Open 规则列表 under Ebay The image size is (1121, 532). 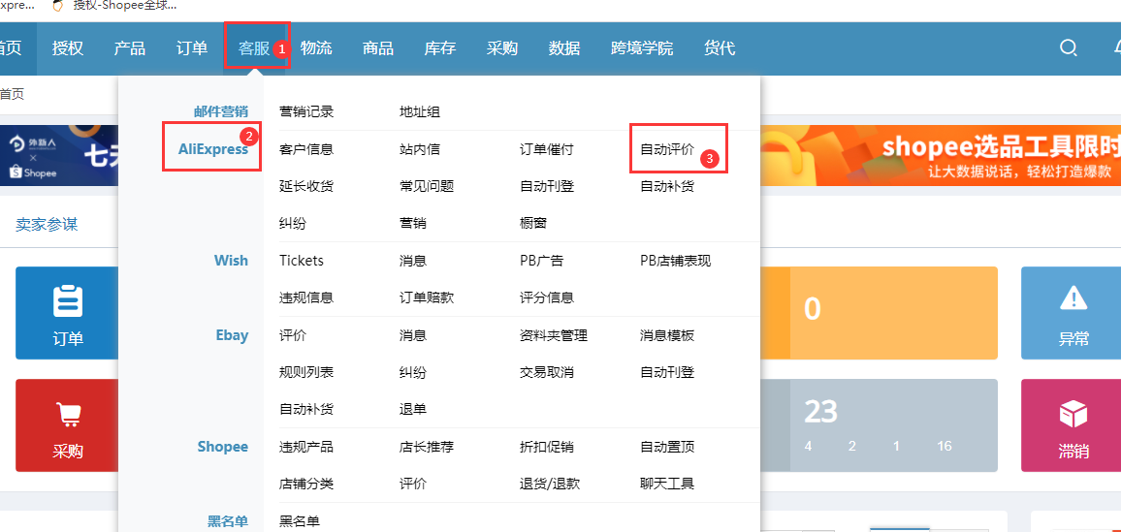pos(306,372)
